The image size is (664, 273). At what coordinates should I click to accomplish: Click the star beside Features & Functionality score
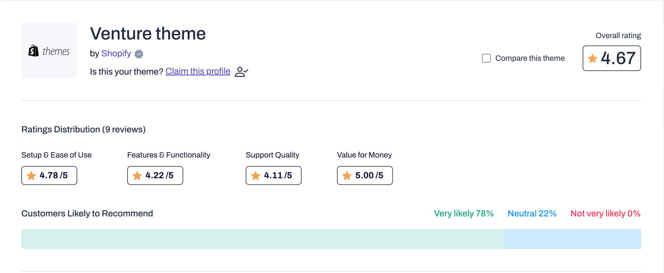(x=137, y=175)
